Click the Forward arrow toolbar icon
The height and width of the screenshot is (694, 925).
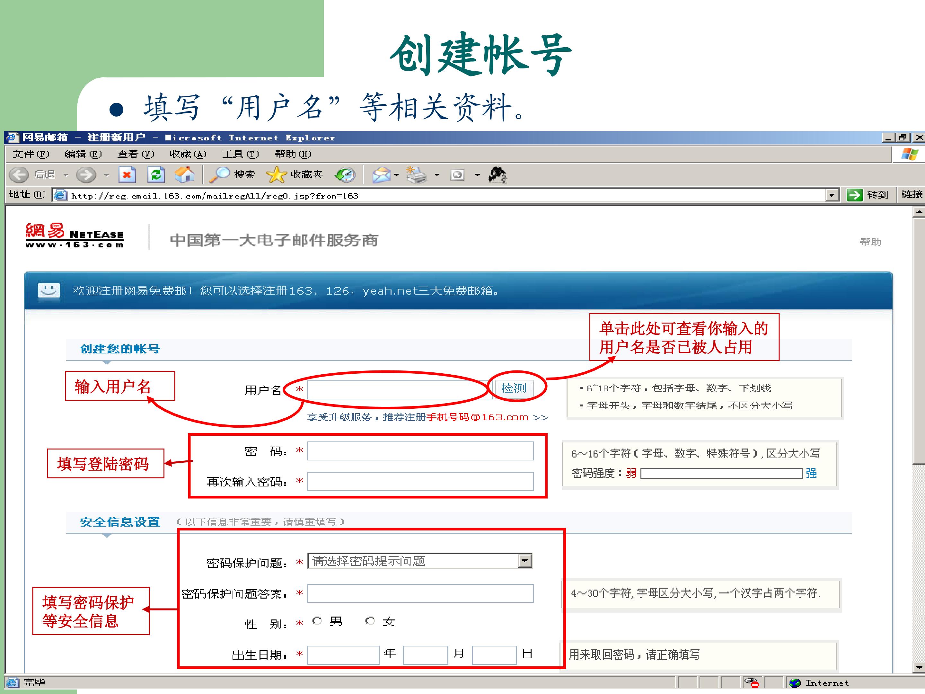(x=86, y=174)
